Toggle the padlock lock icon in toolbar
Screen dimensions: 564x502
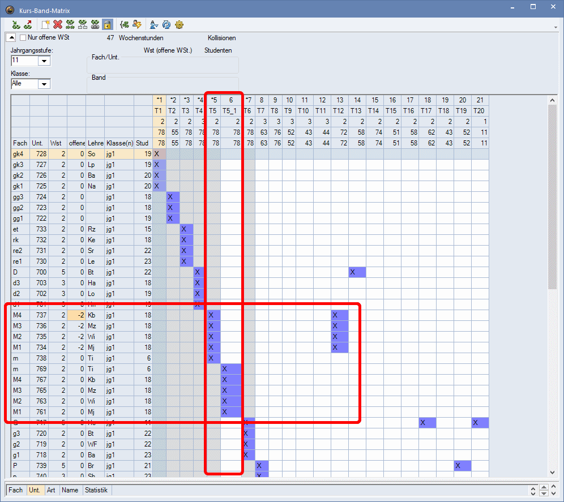pos(107,24)
